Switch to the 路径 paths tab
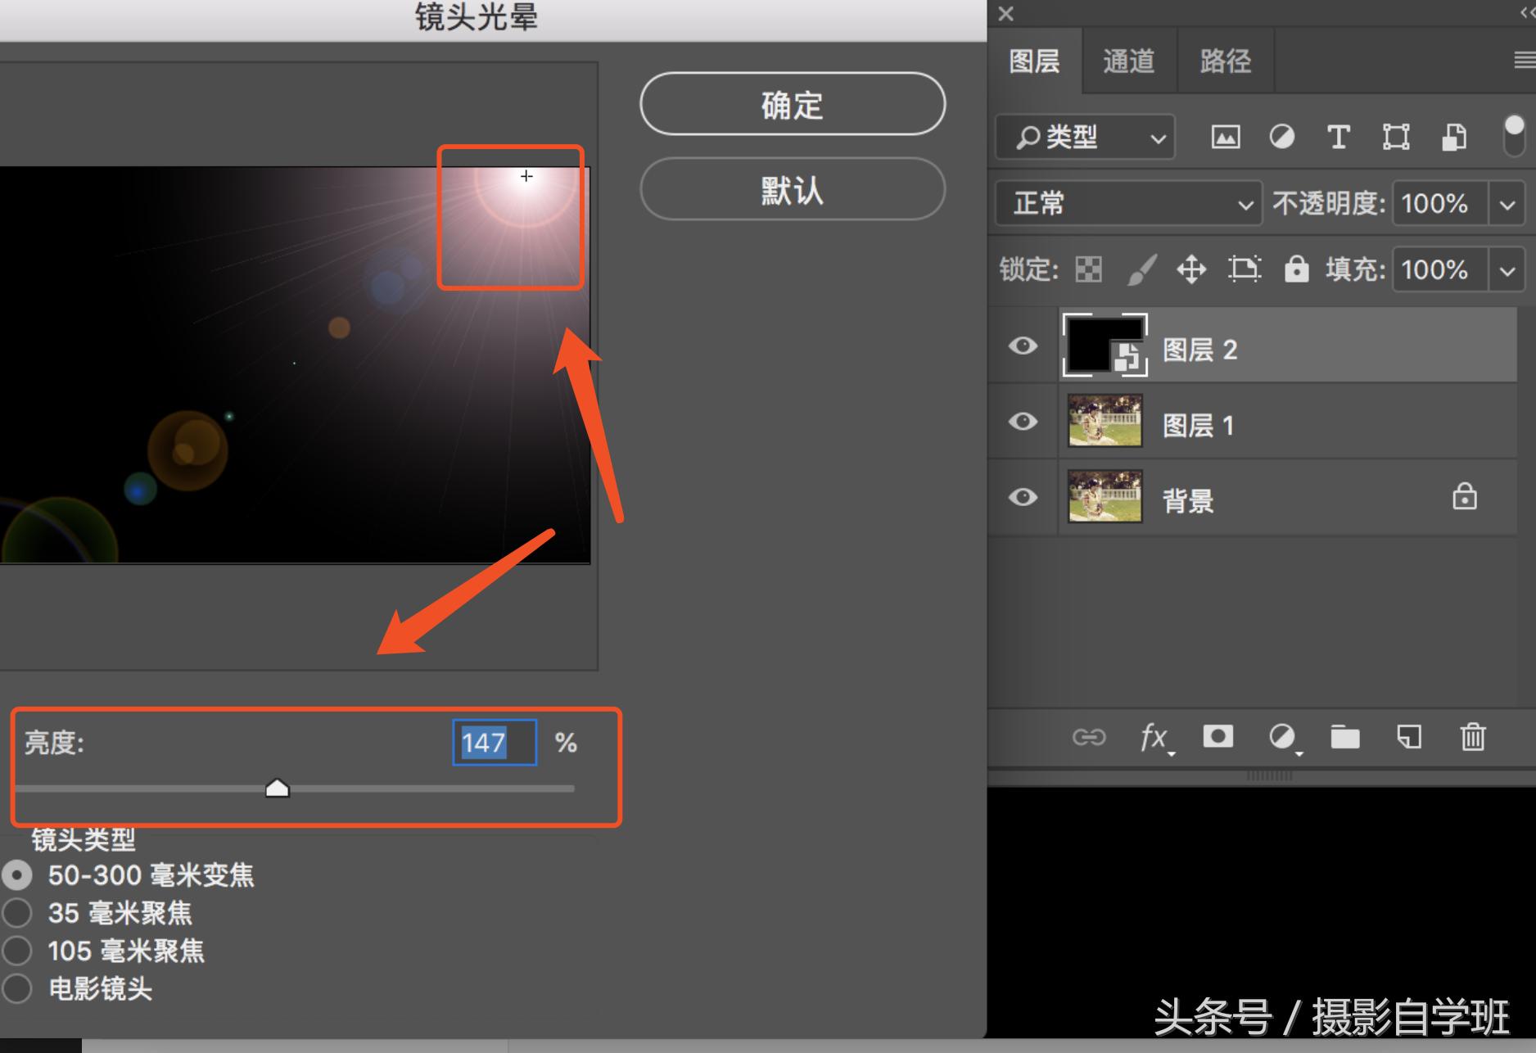Viewport: 1536px width, 1053px height. pyautogui.click(x=1225, y=60)
